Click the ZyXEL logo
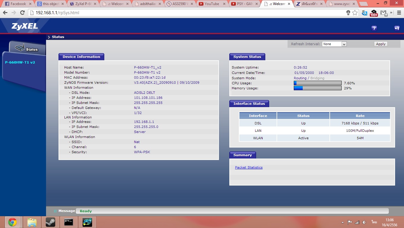Image resolution: width=404 pixels, height=228 pixels. click(x=25, y=26)
